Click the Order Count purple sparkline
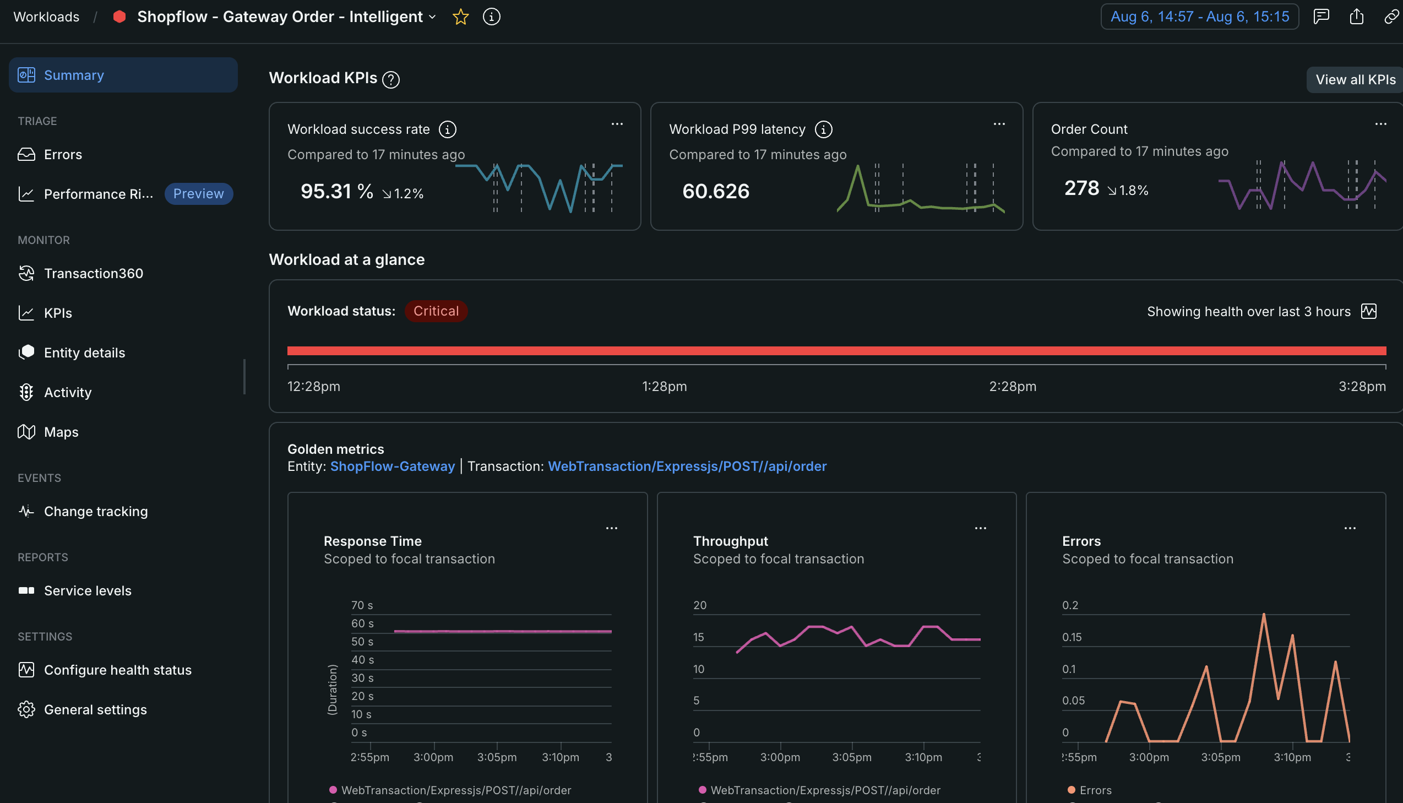1403x803 pixels. [x=1302, y=185]
